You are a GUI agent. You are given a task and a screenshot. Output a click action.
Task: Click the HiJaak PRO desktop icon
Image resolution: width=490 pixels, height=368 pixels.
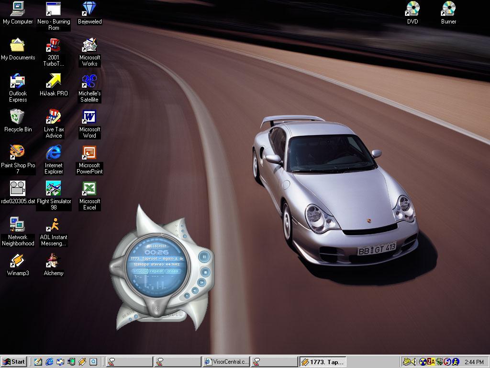tap(54, 80)
